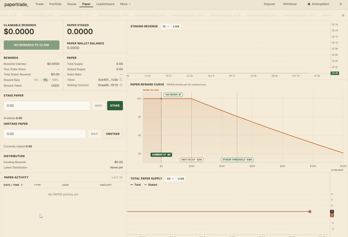Click the Reward Token USDC value
Image resolution: width=348 pixels, height=237 pixels.
55,86
